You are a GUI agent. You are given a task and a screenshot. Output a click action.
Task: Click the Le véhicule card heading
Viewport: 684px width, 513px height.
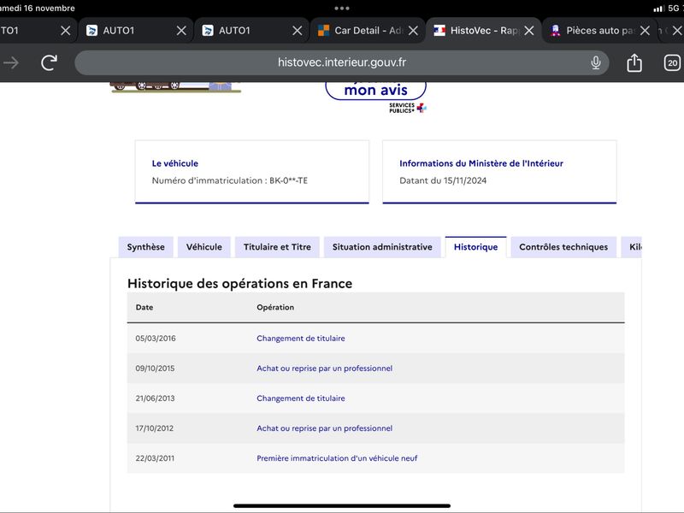click(175, 163)
